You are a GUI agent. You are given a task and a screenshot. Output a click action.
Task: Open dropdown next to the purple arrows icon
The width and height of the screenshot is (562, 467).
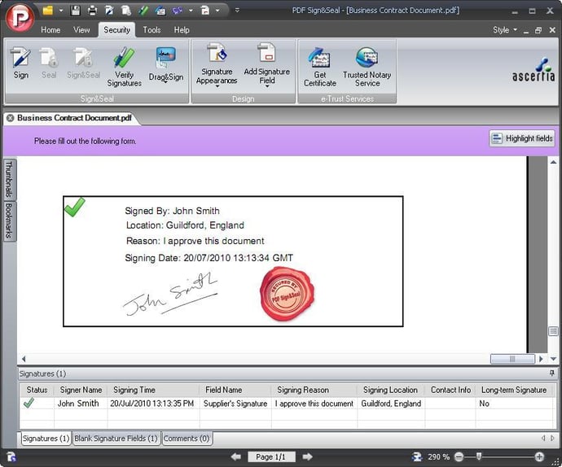pyautogui.click(x=191, y=11)
